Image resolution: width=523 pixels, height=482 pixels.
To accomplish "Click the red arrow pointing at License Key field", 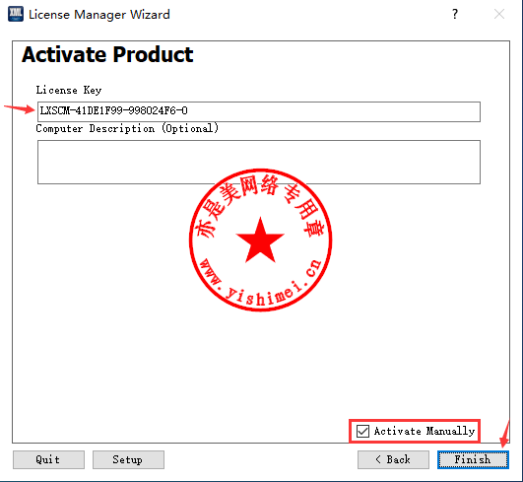I will pos(20,108).
